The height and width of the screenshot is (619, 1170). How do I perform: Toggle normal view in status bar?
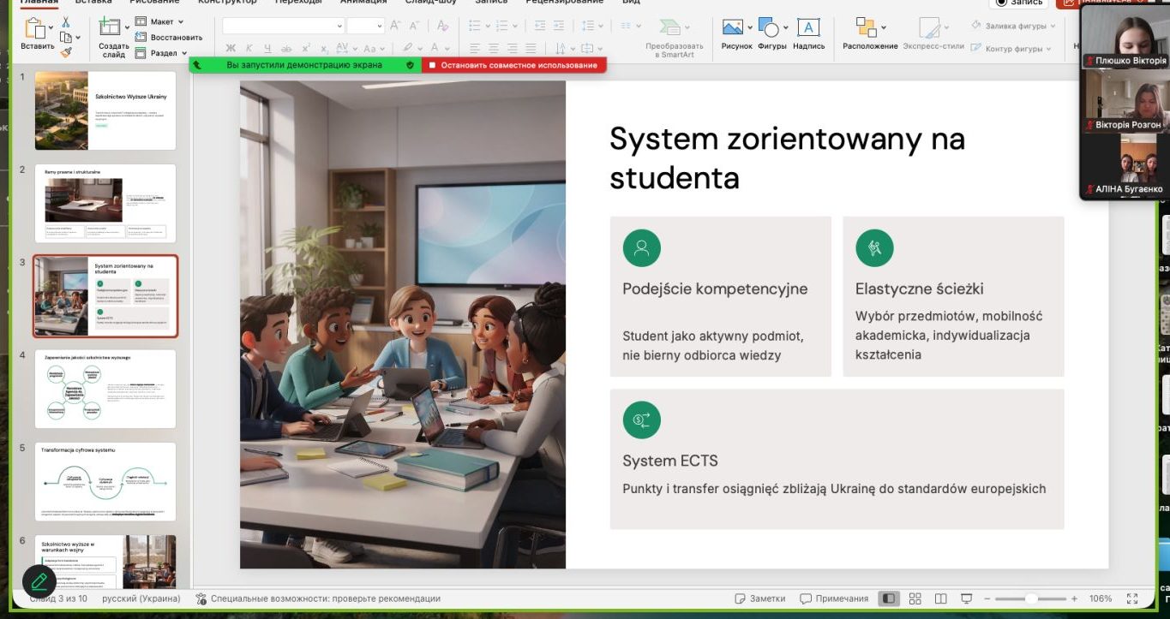tap(889, 598)
